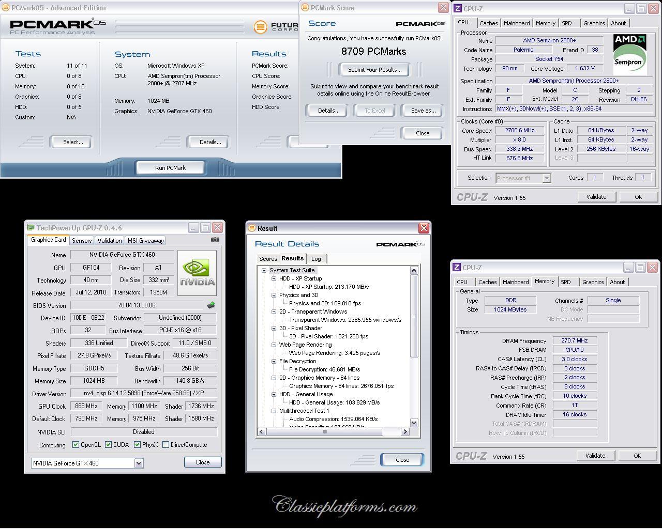Open SPD tab in bottom CPU-Z window
The height and width of the screenshot is (529, 662).
[x=566, y=282]
